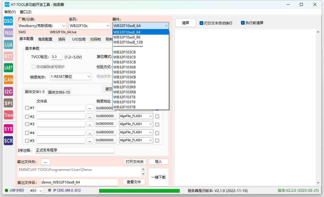Switch to the UID加密 tab
Screen dimensions: 324x197
tap(79, 39)
